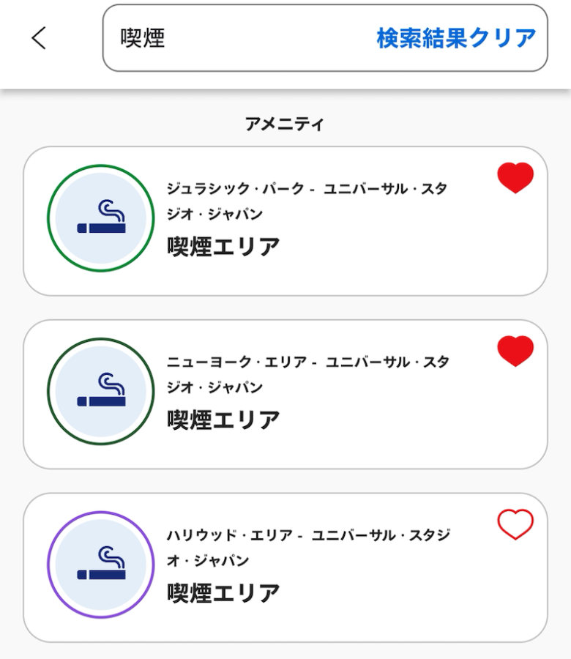Click the 喫煙 search input field

pyautogui.click(x=234, y=38)
